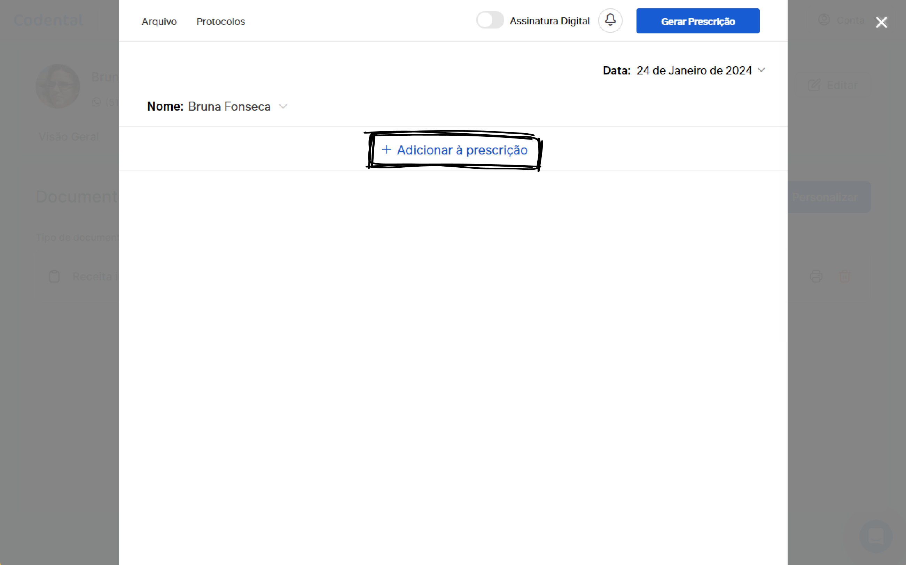906x565 pixels.
Task: Click the Conta user account icon
Action: click(824, 20)
